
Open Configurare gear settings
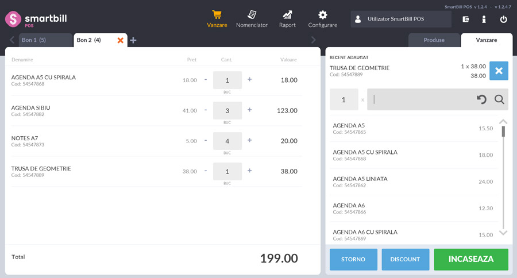pyautogui.click(x=322, y=19)
